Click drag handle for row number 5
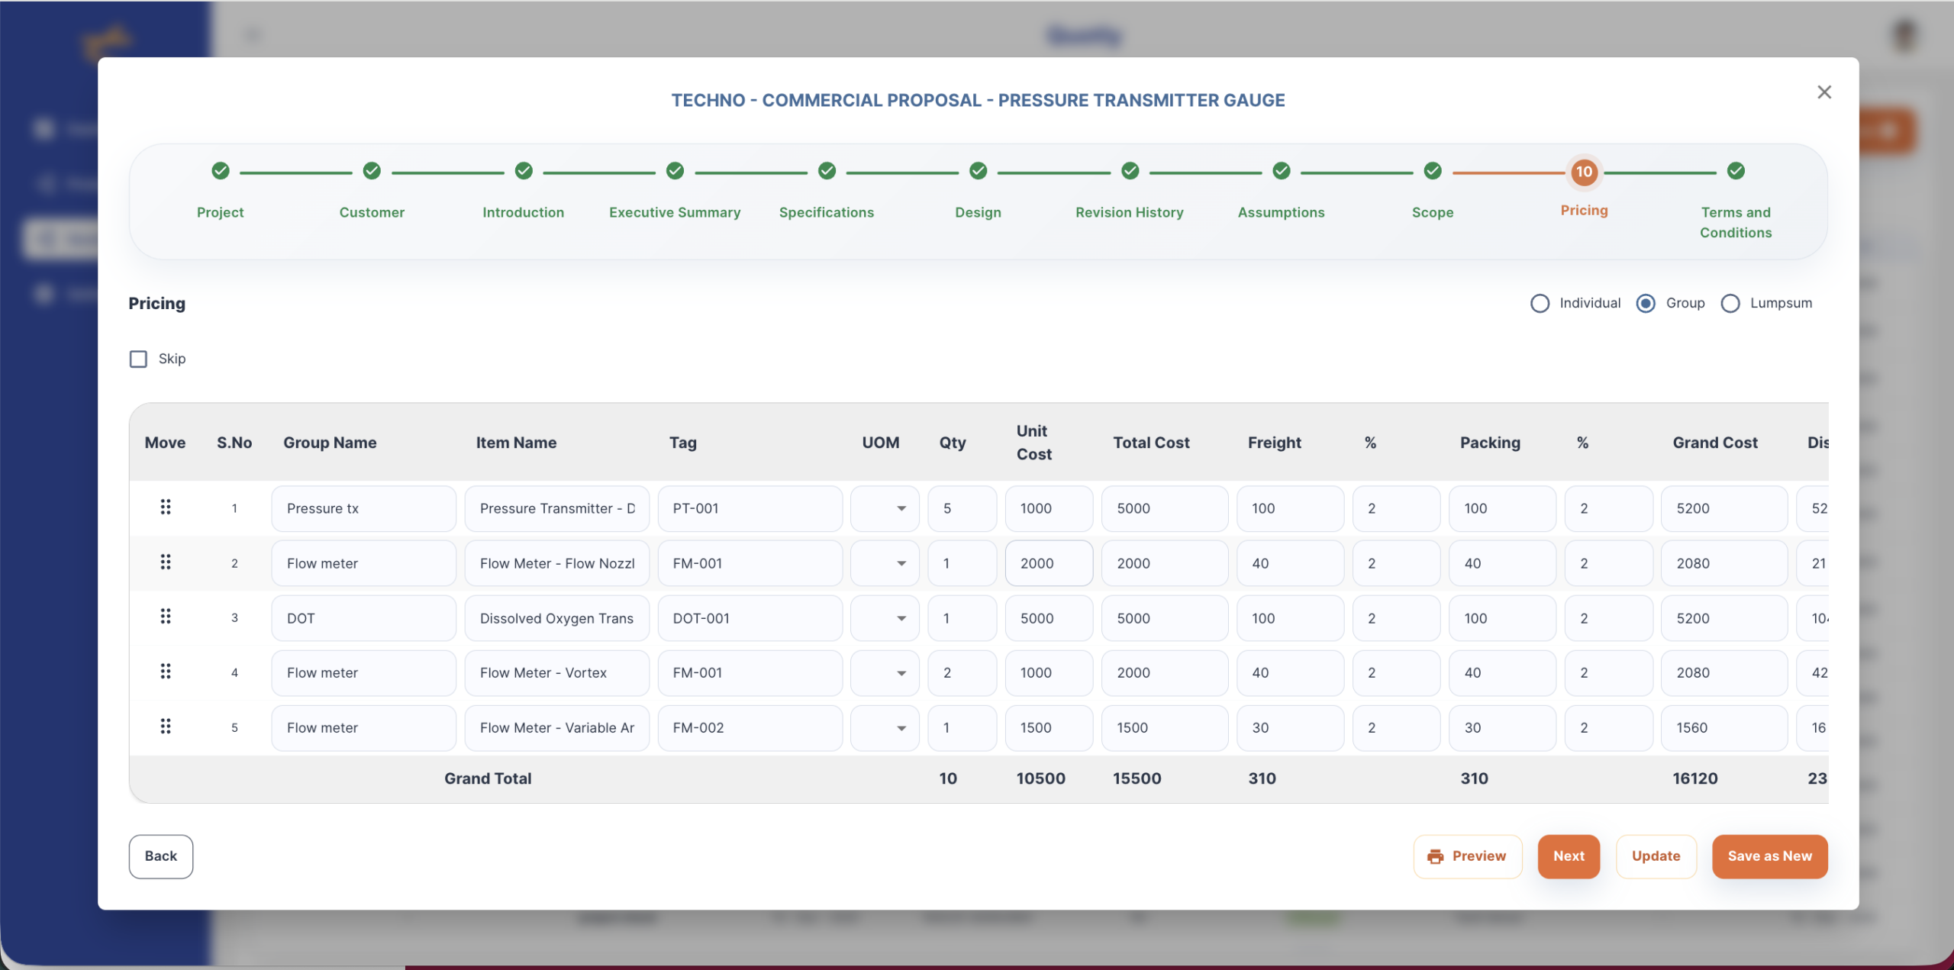Screen dimensions: 1954x970 (x=165, y=727)
